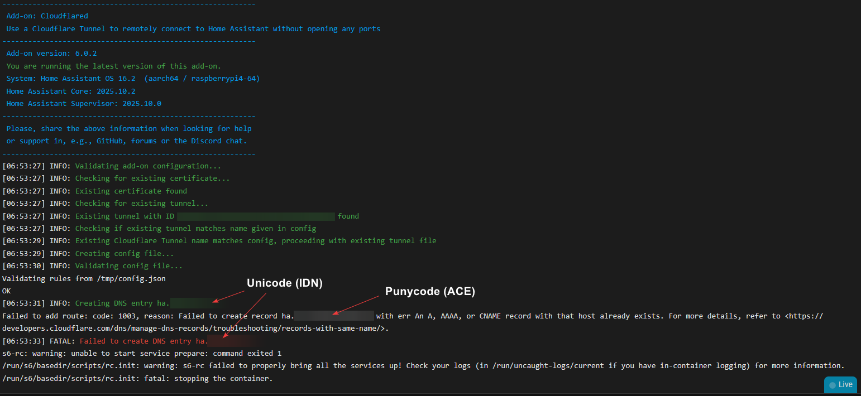Click the 'Validating rules from /tmp/config.json' line

84,278
